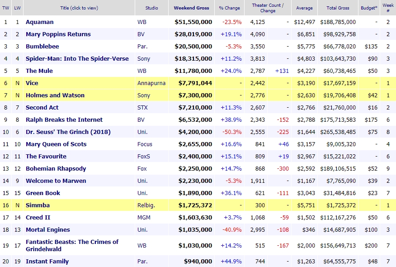Image resolution: width=396 pixels, height=267 pixels.
Task: Open the Simmba movie link
Action: point(38,205)
